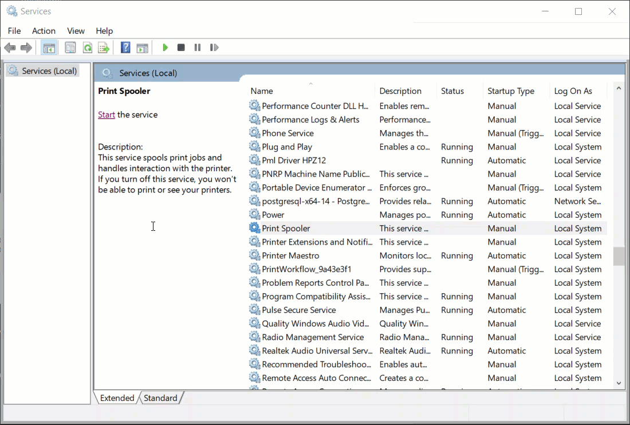Open the View menu

click(76, 31)
